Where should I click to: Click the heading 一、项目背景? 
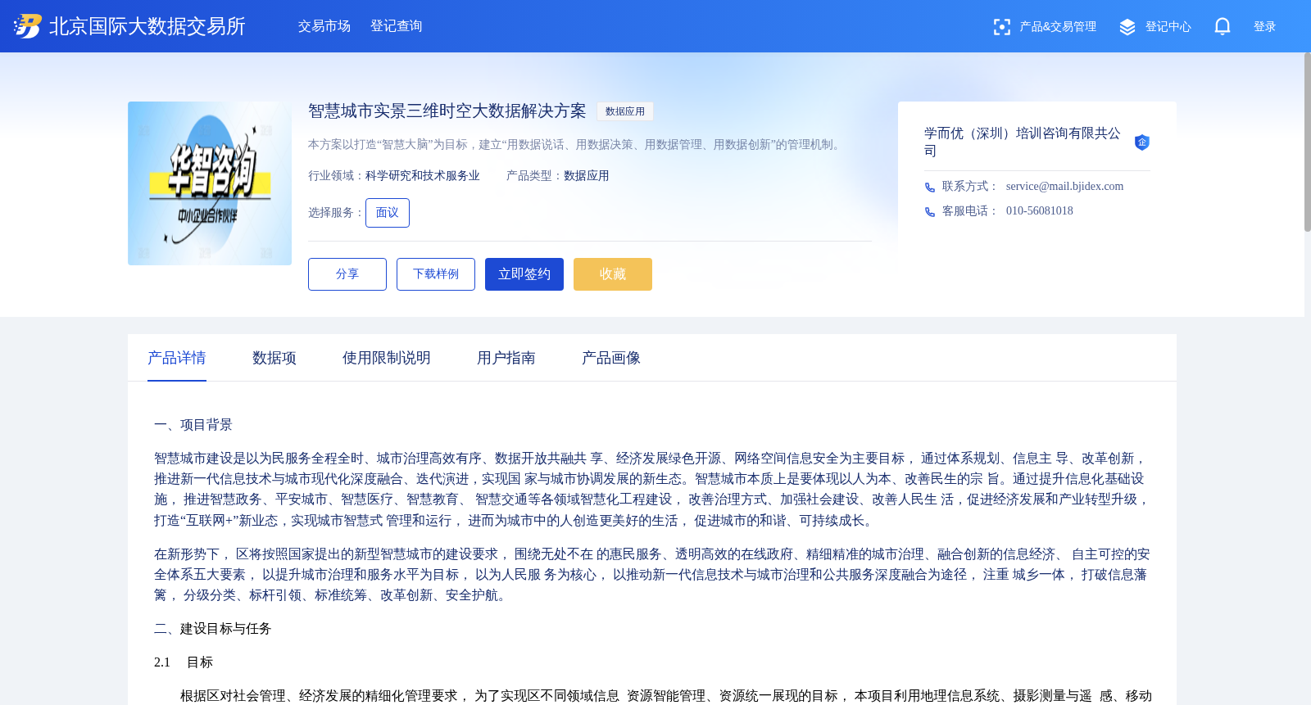pos(193,425)
